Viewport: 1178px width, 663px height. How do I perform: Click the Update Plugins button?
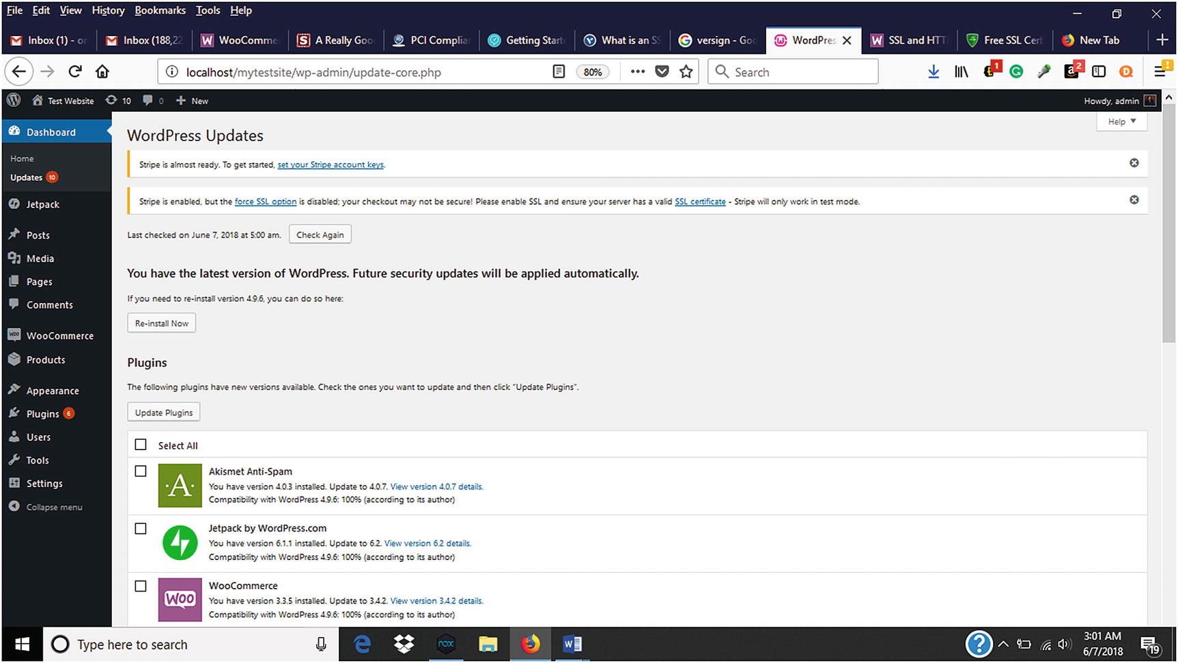tap(164, 413)
